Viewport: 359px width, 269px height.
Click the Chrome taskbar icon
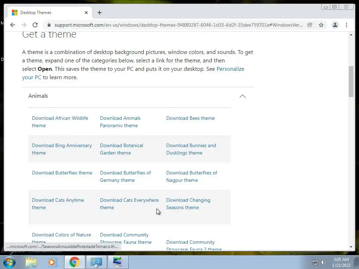75,262
